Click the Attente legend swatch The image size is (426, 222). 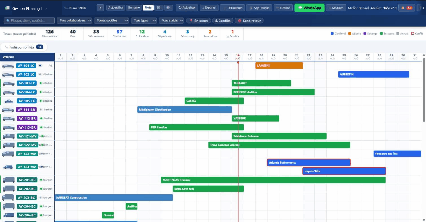[x=349, y=34]
